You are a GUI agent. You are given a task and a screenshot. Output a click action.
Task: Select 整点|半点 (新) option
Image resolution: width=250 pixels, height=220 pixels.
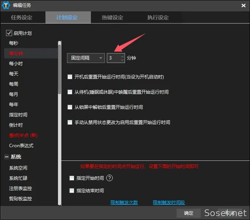31,135
